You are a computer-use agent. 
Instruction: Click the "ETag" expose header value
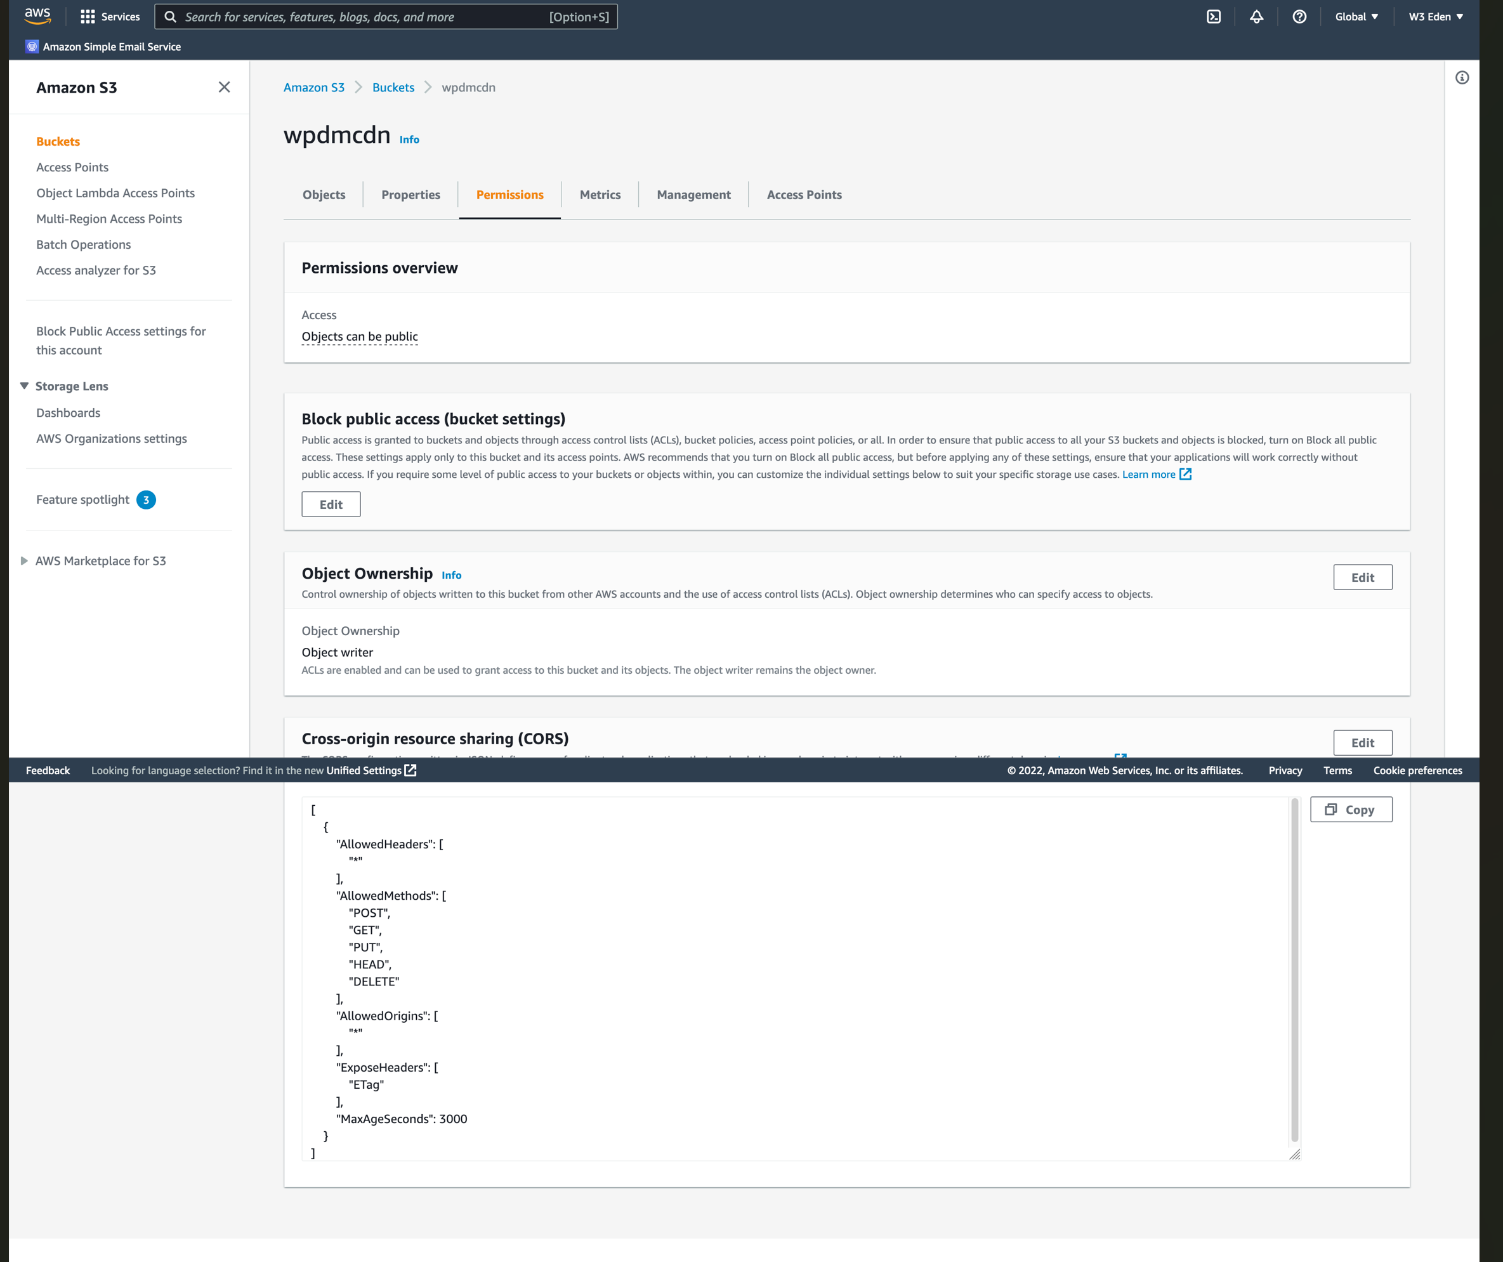click(x=367, y=1084)
